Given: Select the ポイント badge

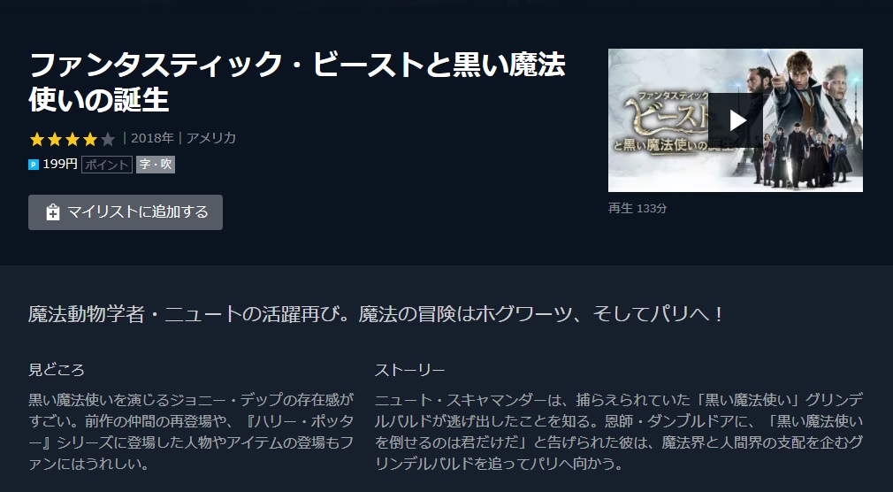Looking at the screenshot, I should pyautogui.click(x=106, y=165).
